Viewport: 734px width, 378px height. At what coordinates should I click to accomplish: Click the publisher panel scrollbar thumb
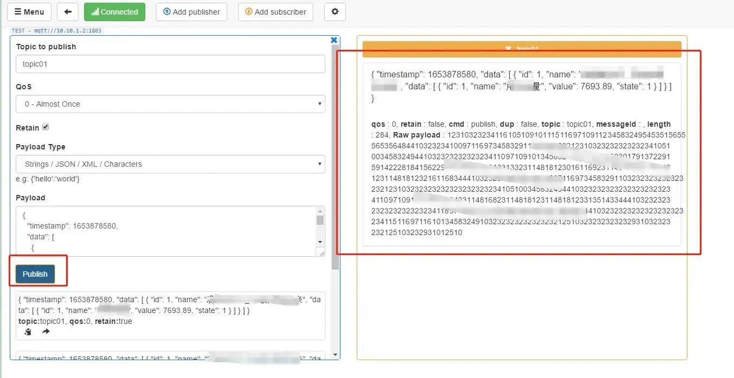tap(336, 157)
